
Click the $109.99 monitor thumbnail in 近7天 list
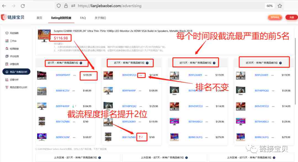108,91
